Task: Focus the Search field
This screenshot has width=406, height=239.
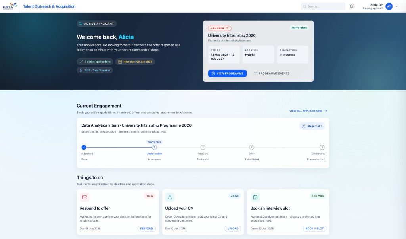Action: point(323,6)
